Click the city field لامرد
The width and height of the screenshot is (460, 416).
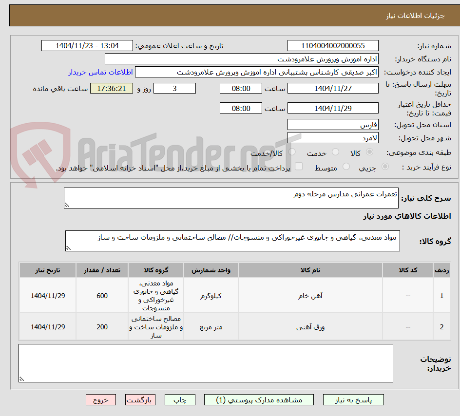(x=333, y=138)
